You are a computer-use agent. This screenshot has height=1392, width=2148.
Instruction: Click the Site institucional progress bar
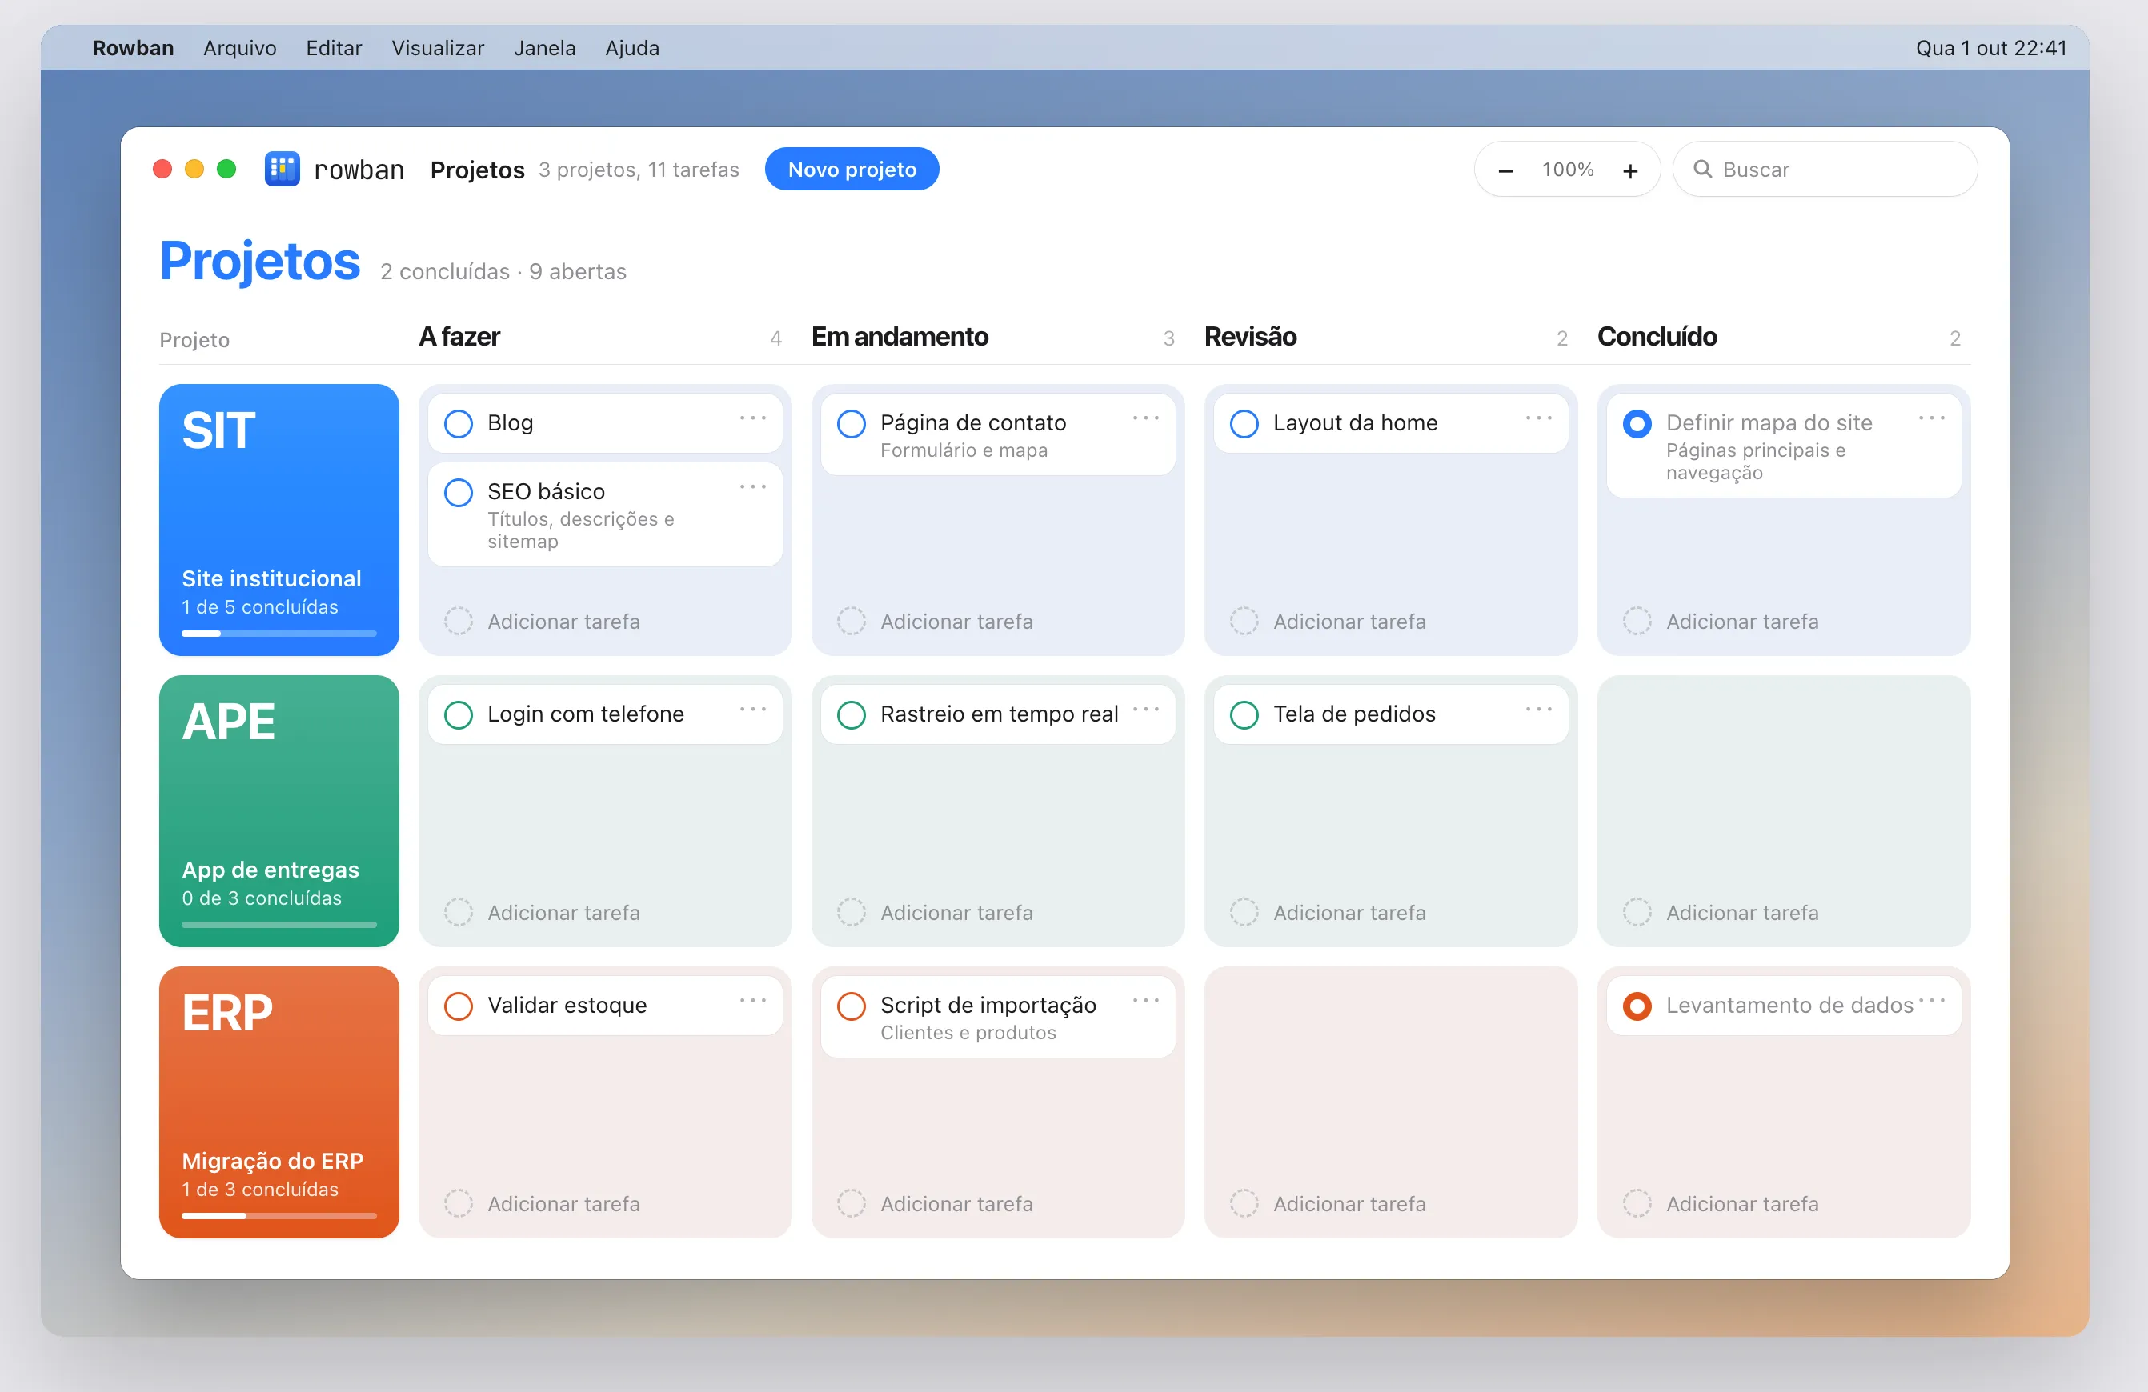279,634
